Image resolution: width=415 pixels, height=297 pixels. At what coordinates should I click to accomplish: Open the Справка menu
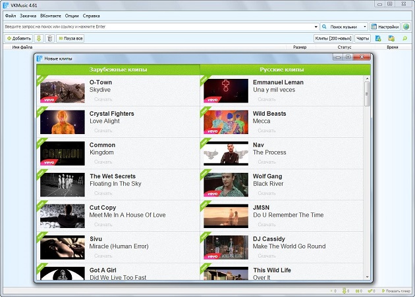coord(91,16)
